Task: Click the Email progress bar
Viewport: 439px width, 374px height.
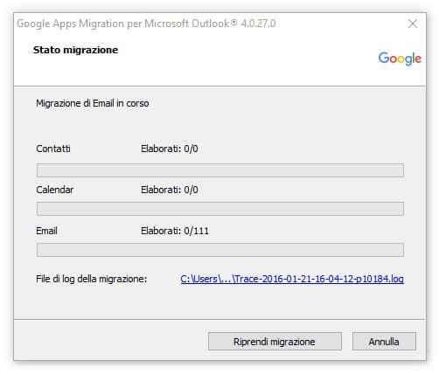Action: point(220,250)
